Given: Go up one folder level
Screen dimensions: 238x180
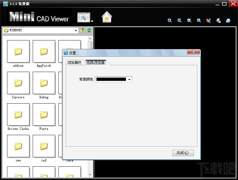Looking at the screenshot, I should [82, 30].
